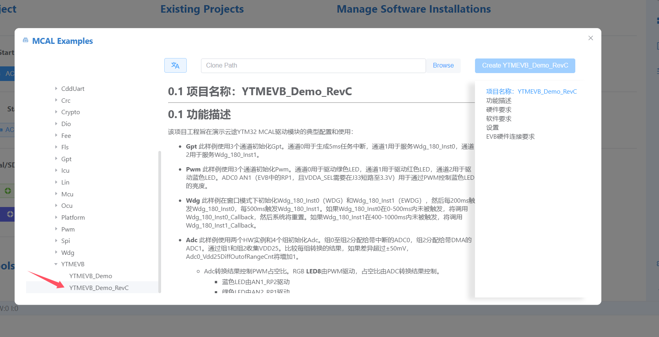Screen dimensions: 659x337
Task: Jump to EVB硬件连接要求 outline link
Action: click(510, 136)
